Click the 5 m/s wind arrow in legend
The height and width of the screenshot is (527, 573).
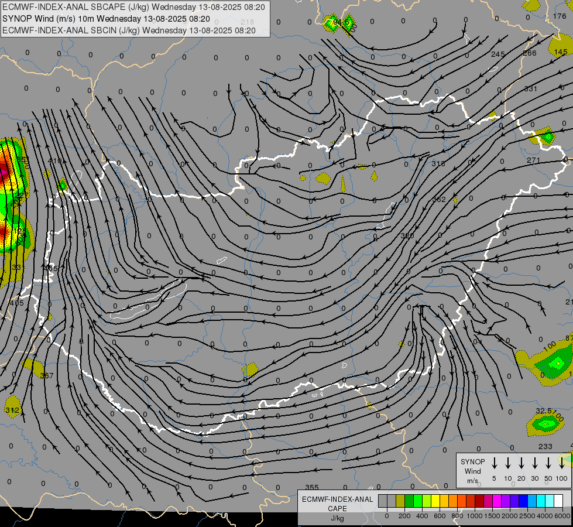[495, 463]
